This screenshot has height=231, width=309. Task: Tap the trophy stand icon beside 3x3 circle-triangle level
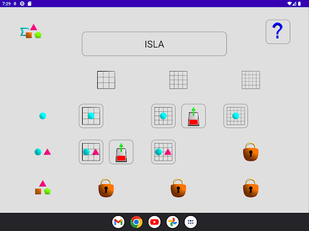pos(121,152)
